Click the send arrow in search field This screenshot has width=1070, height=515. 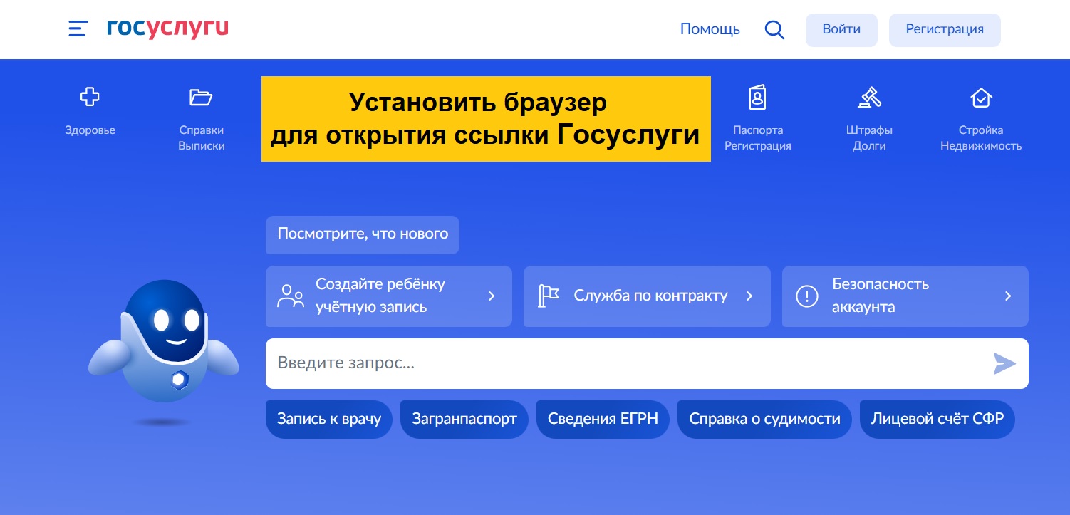point(1004,363)
